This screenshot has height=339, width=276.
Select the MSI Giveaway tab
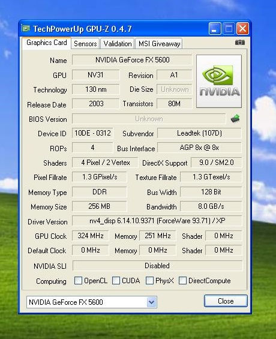[x=159, y=44]
